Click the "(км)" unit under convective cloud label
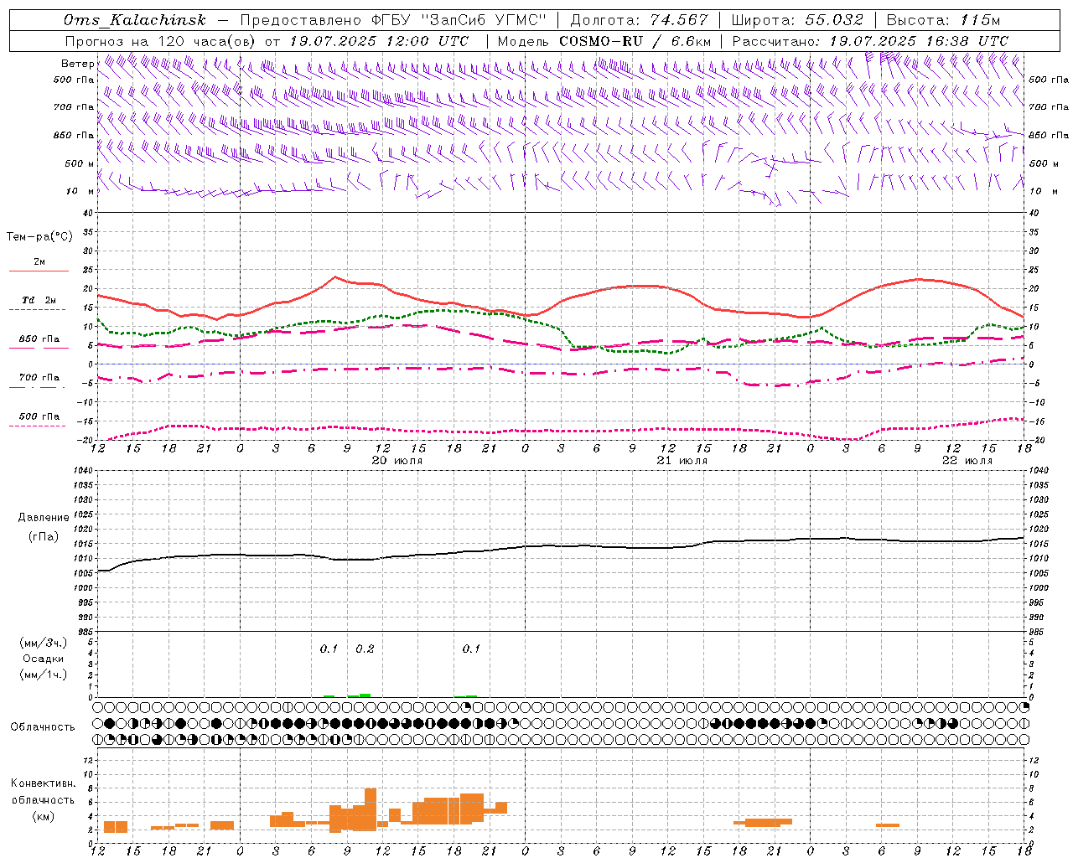 coord(44,816)
